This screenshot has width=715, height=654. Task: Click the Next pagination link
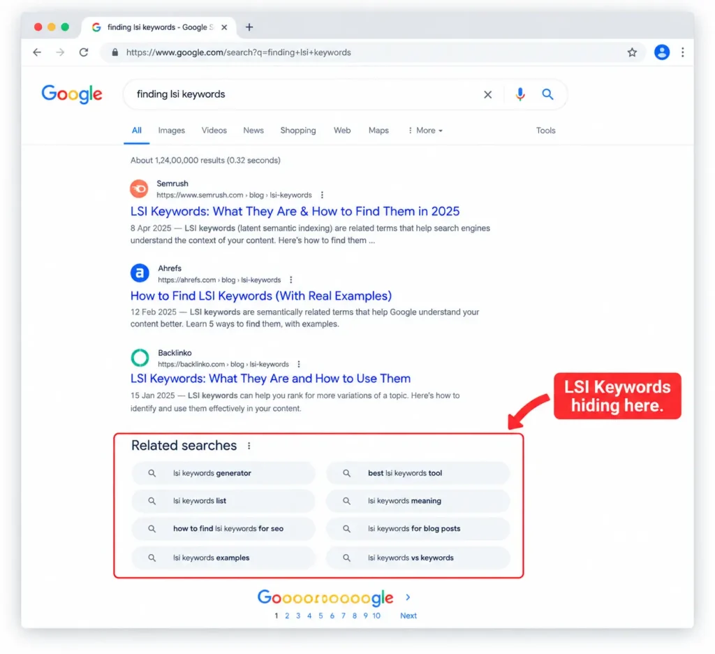pyautogui.click(x=408, y=616)
